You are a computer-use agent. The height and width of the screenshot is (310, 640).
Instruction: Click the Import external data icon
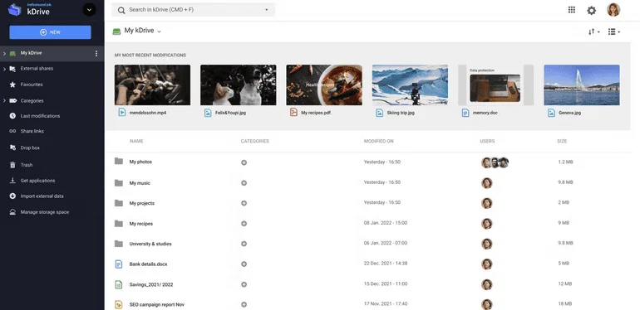[x=12, y=196]
